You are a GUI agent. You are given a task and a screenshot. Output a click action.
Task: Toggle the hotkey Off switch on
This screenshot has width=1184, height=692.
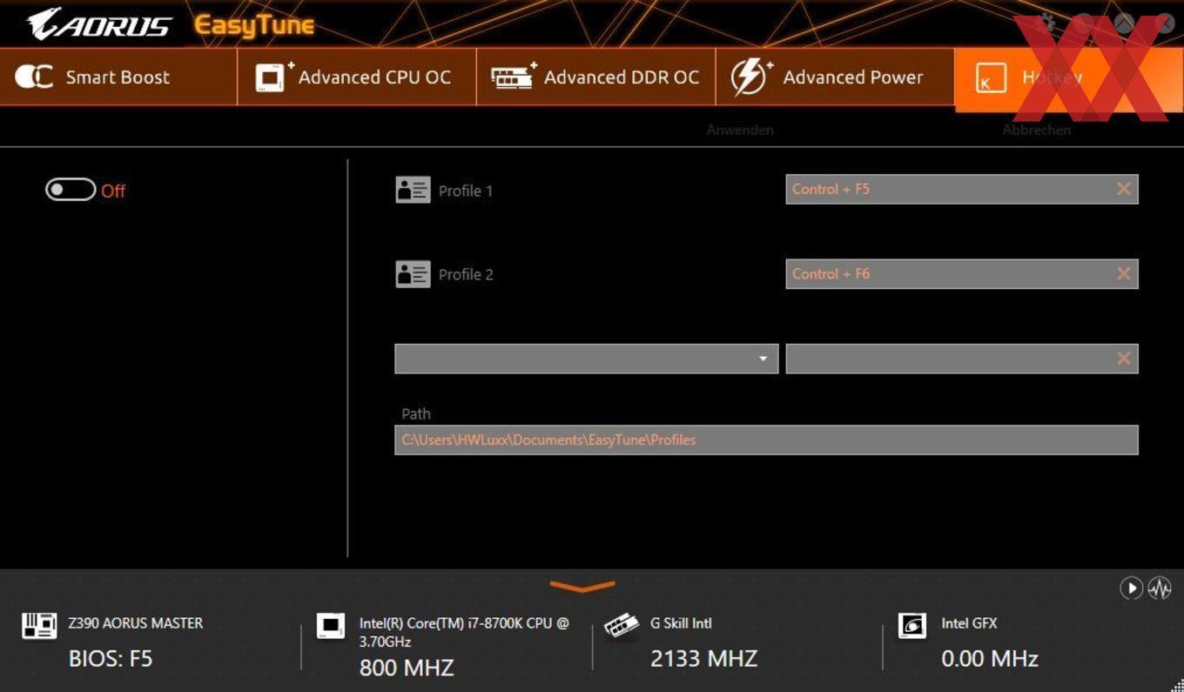coord(71,190)
